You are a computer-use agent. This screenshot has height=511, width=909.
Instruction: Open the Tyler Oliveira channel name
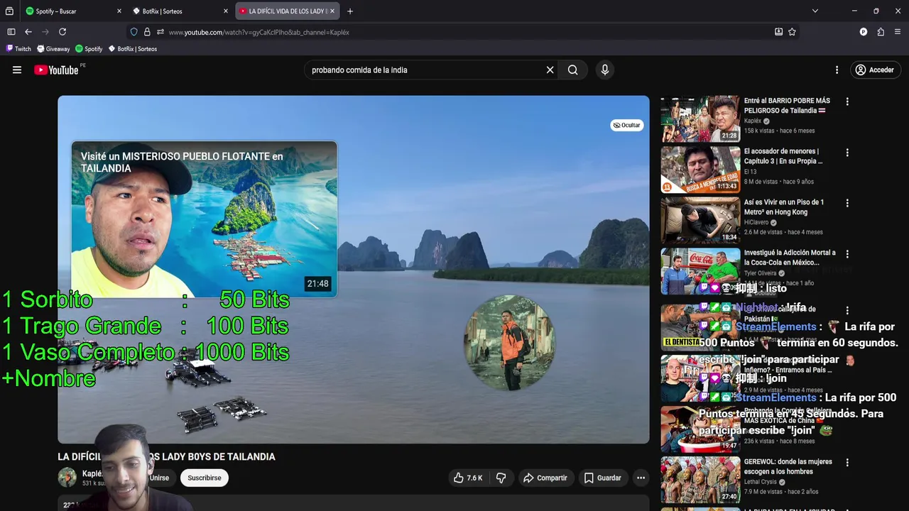[x=760, y=273]
